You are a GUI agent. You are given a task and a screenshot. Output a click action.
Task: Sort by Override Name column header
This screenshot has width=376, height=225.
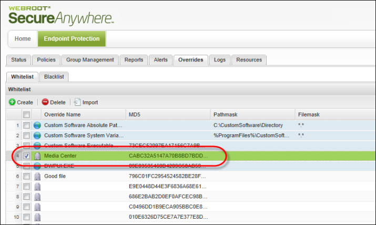[x=84, y=114]
